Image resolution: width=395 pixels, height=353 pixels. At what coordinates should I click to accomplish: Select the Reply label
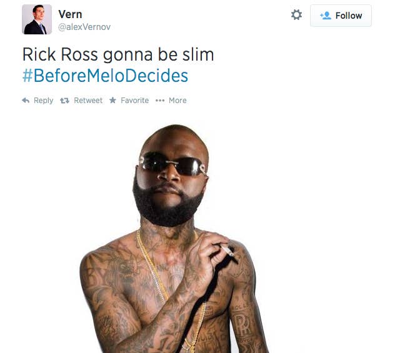click(x=43, y=101)
